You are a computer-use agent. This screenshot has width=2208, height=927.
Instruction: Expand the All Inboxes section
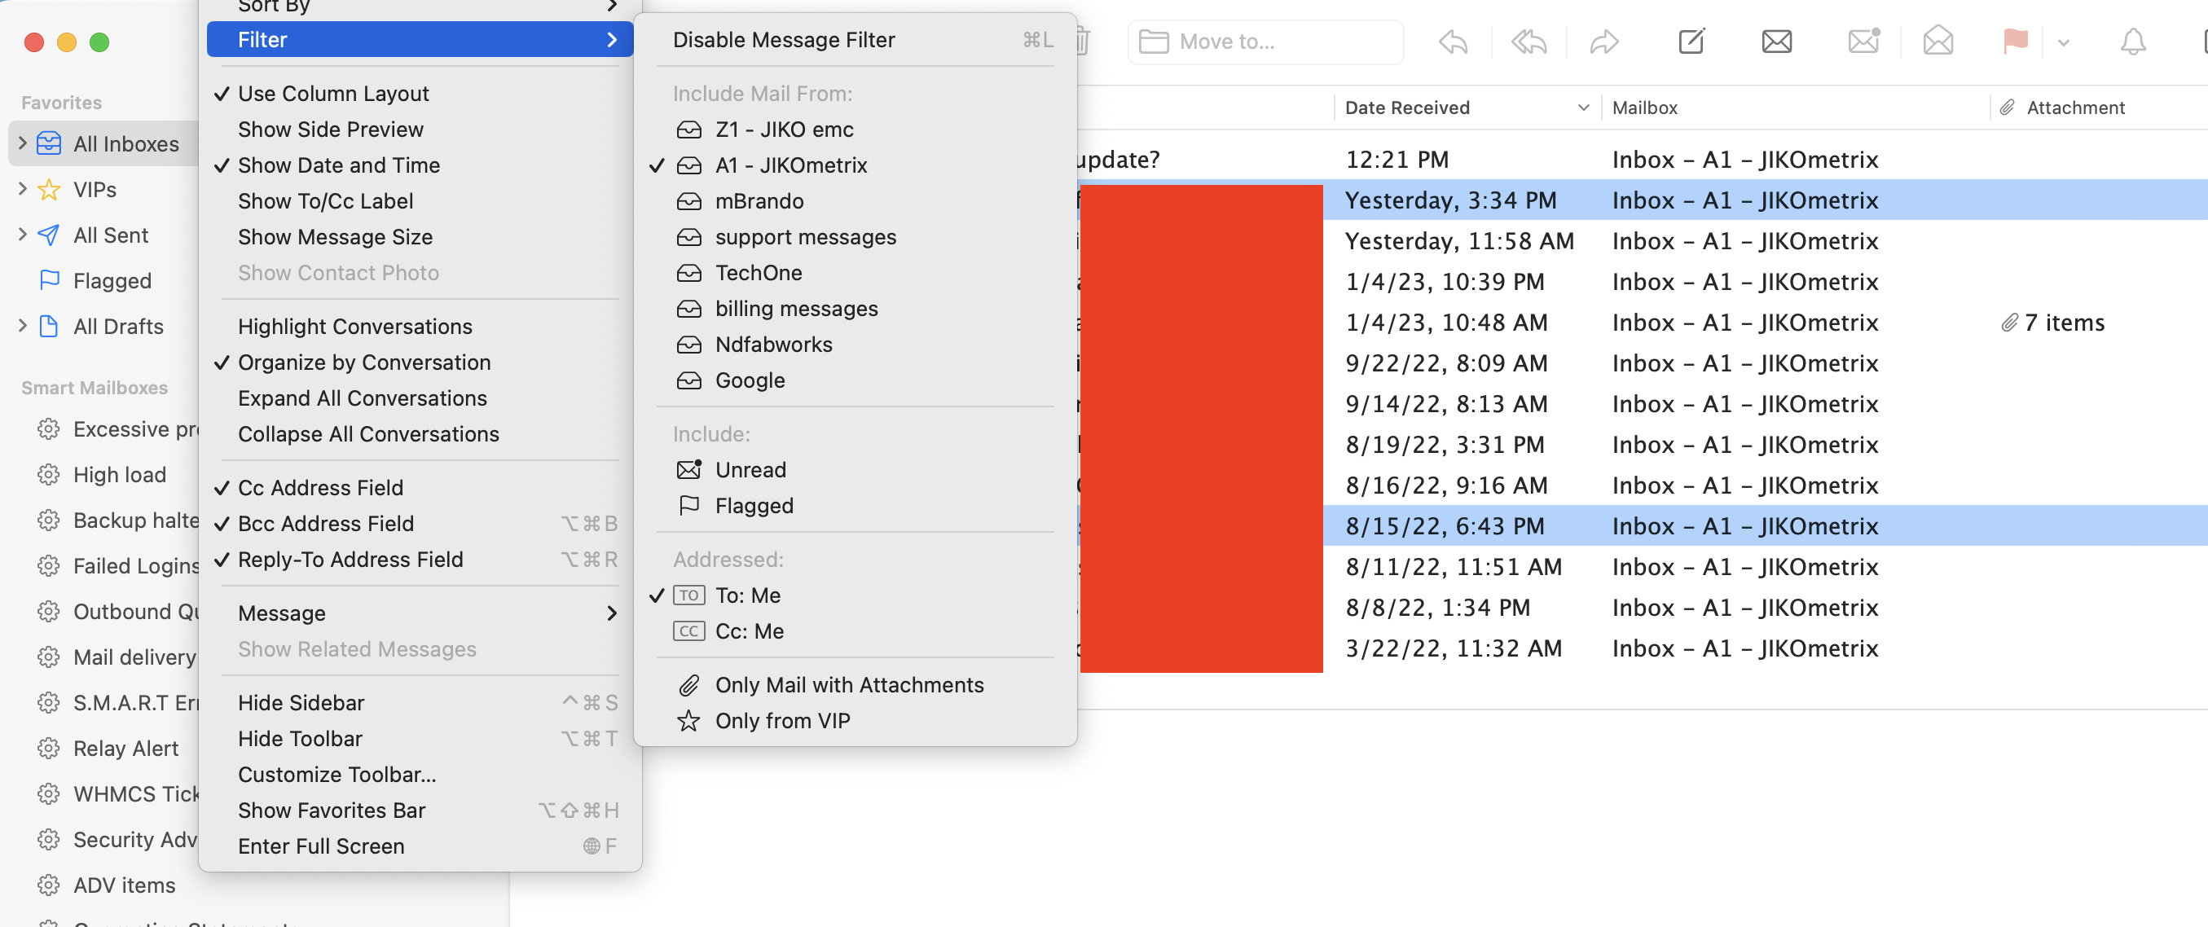(21, 143)
